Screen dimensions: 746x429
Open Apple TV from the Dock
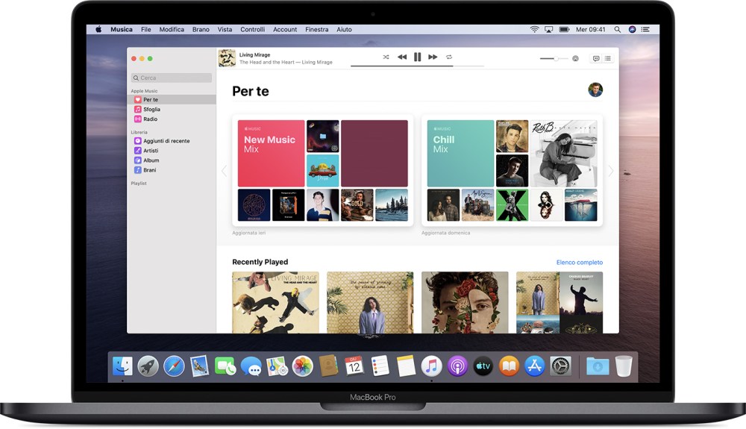click(483, 366)
